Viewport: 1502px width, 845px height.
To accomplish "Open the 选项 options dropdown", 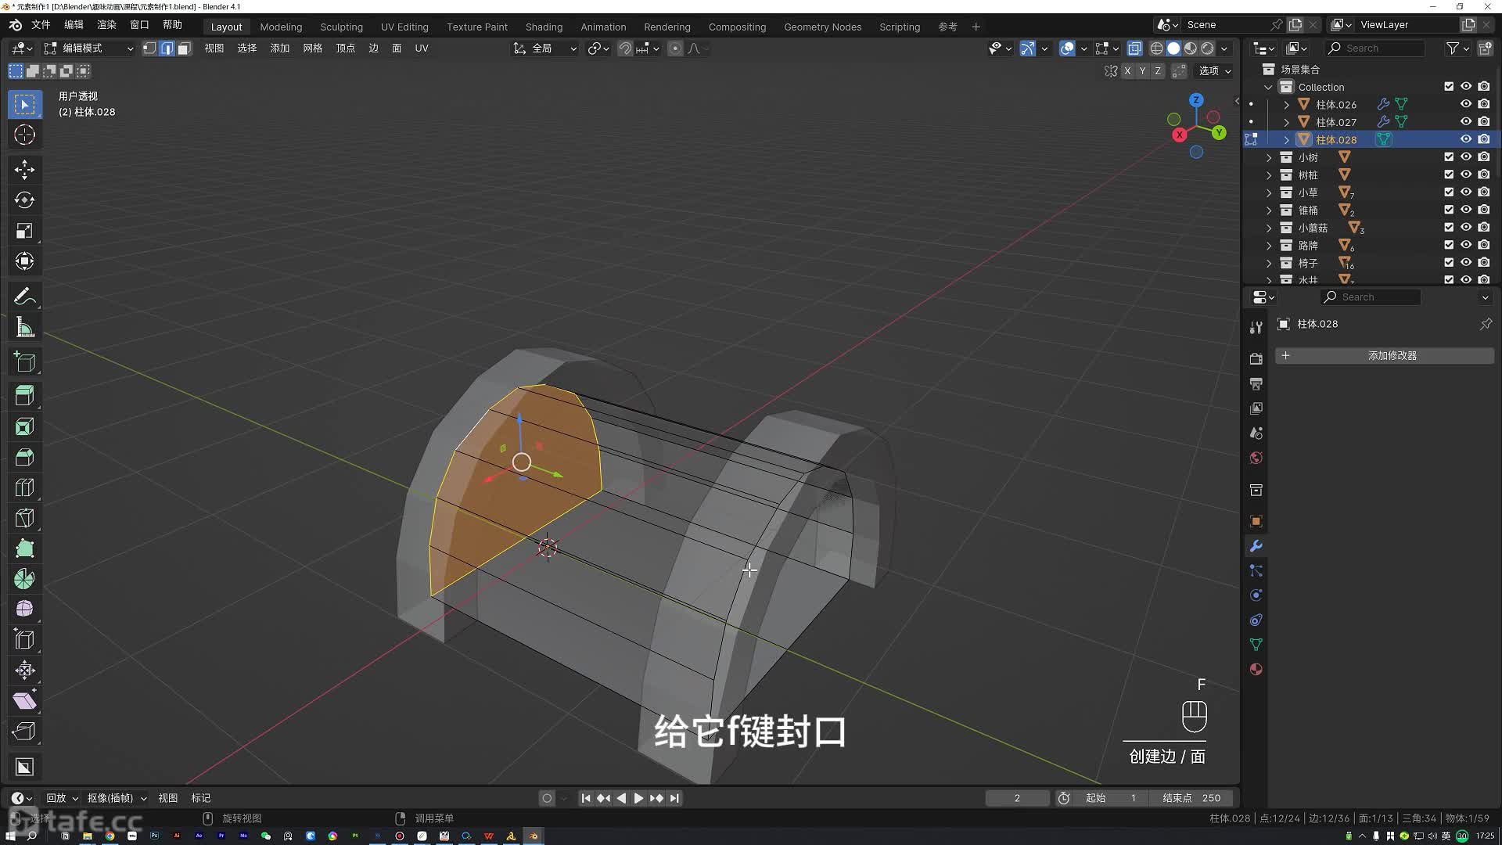I will coord(1215,71).
